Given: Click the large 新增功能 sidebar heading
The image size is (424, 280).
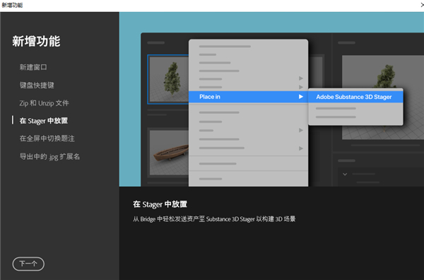Looking at the screenshot, I should tap(36, 42).
